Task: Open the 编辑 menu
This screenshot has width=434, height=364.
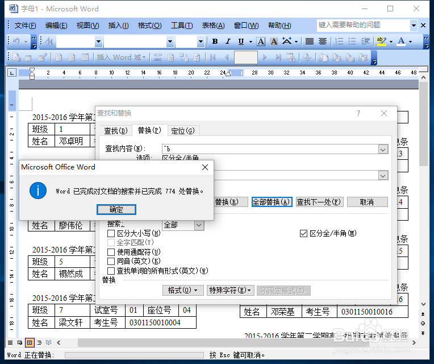Action: [x=56, y=26]
